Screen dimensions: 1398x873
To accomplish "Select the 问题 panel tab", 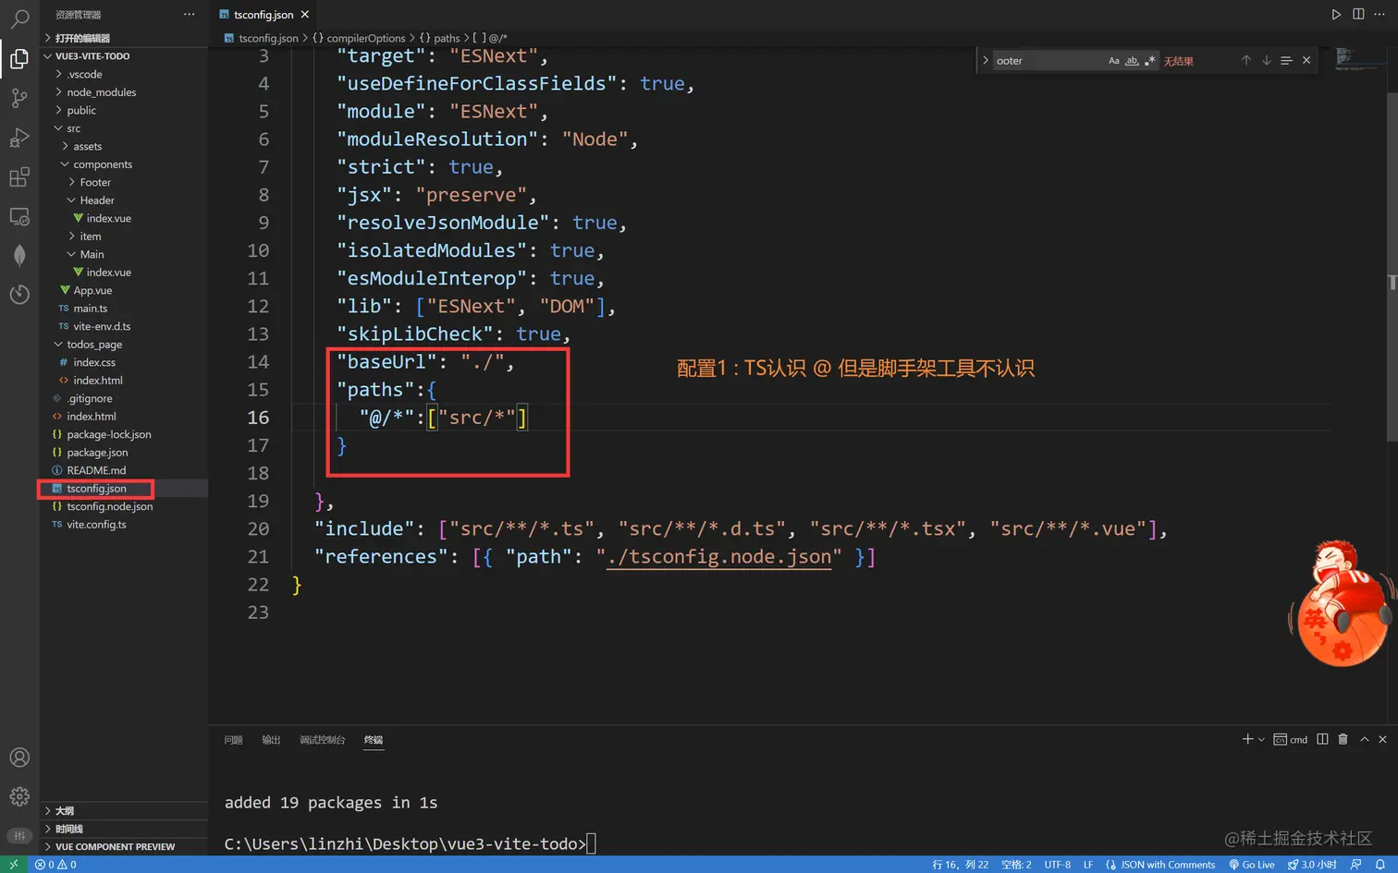I will [233, 739].
